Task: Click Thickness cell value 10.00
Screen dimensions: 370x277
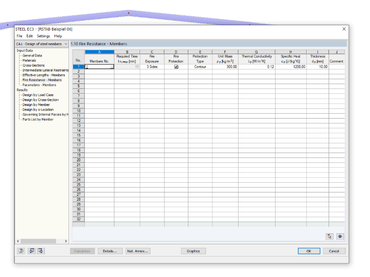Action: coord(317,67)
